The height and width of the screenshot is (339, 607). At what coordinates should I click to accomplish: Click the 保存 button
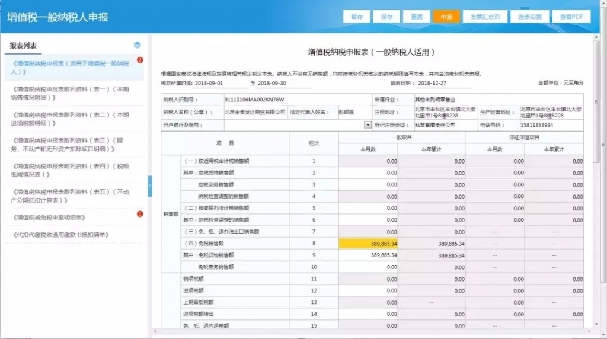[386, 17]
